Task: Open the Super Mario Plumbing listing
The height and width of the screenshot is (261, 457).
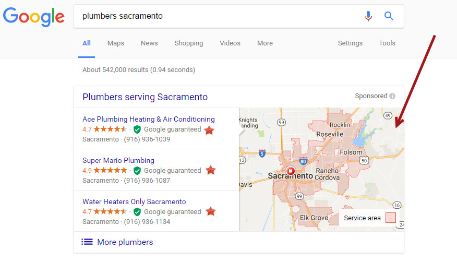Action: coord(118,160)
